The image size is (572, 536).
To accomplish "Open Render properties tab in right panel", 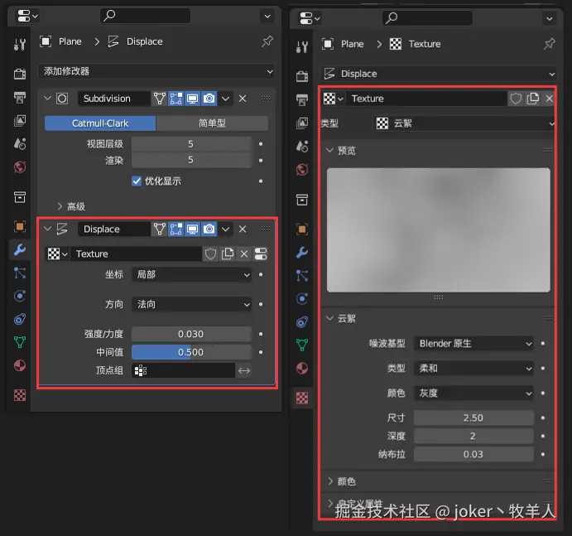I will tap(301, 76).
